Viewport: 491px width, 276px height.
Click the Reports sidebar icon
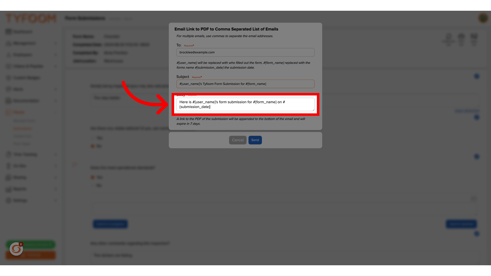pyautogui.click(x=8, y=189)
